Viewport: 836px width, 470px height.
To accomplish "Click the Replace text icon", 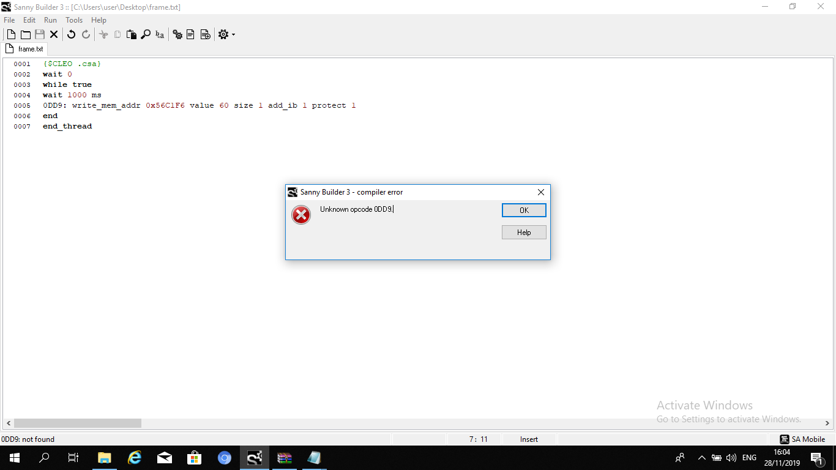I will pyautogui.click(x=160, y=34).
